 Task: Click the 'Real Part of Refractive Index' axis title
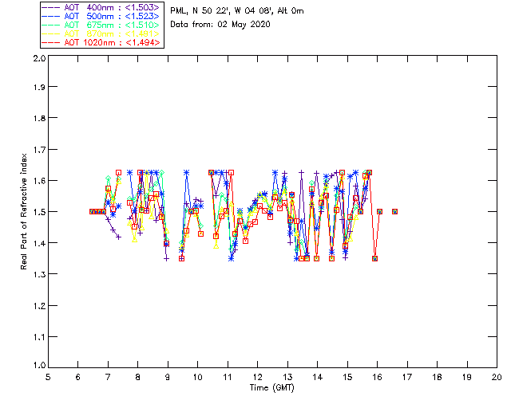tap(25, 212)
